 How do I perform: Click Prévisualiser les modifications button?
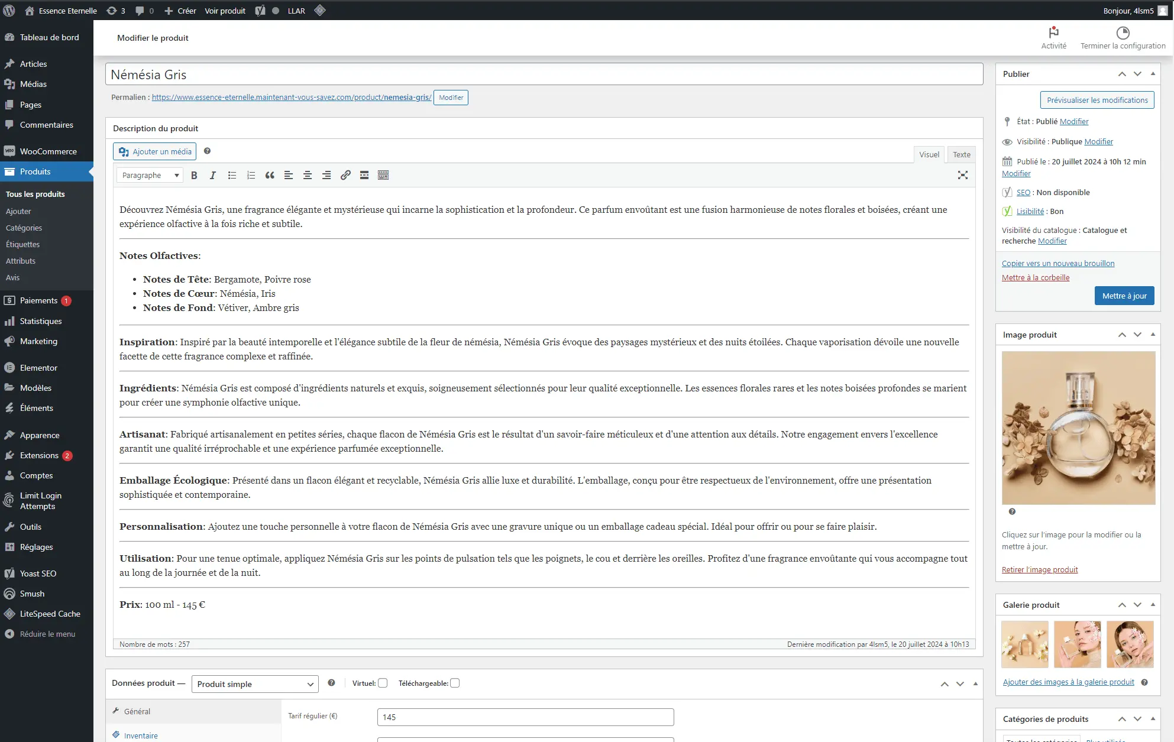1097,100
